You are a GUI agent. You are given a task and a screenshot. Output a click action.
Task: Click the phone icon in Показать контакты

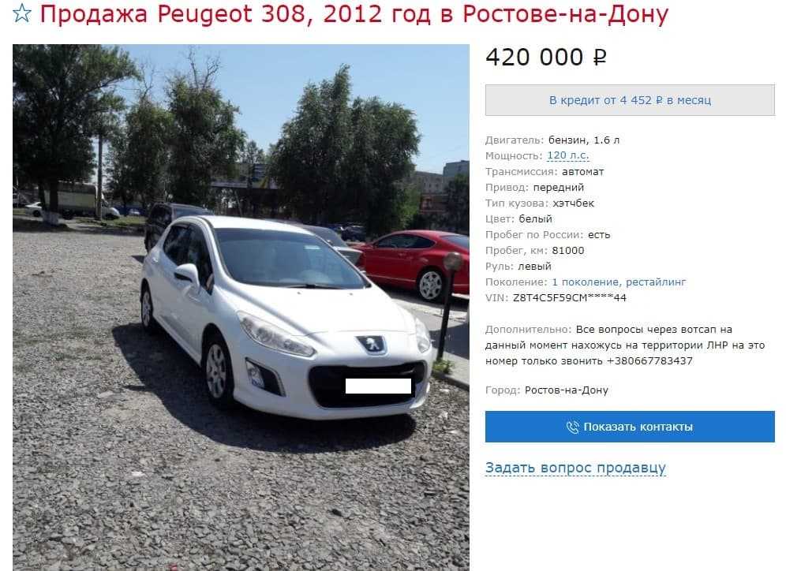(x=572, y=427)
